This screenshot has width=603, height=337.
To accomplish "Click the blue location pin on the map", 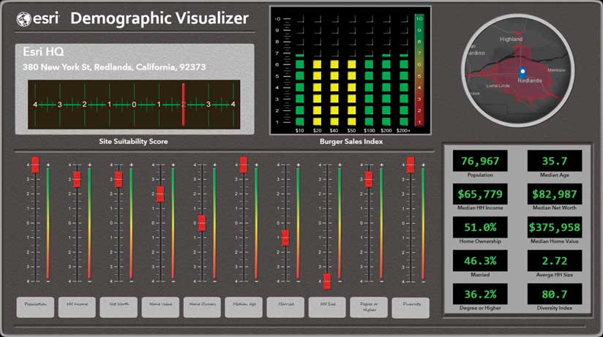I will coord(523,72).
